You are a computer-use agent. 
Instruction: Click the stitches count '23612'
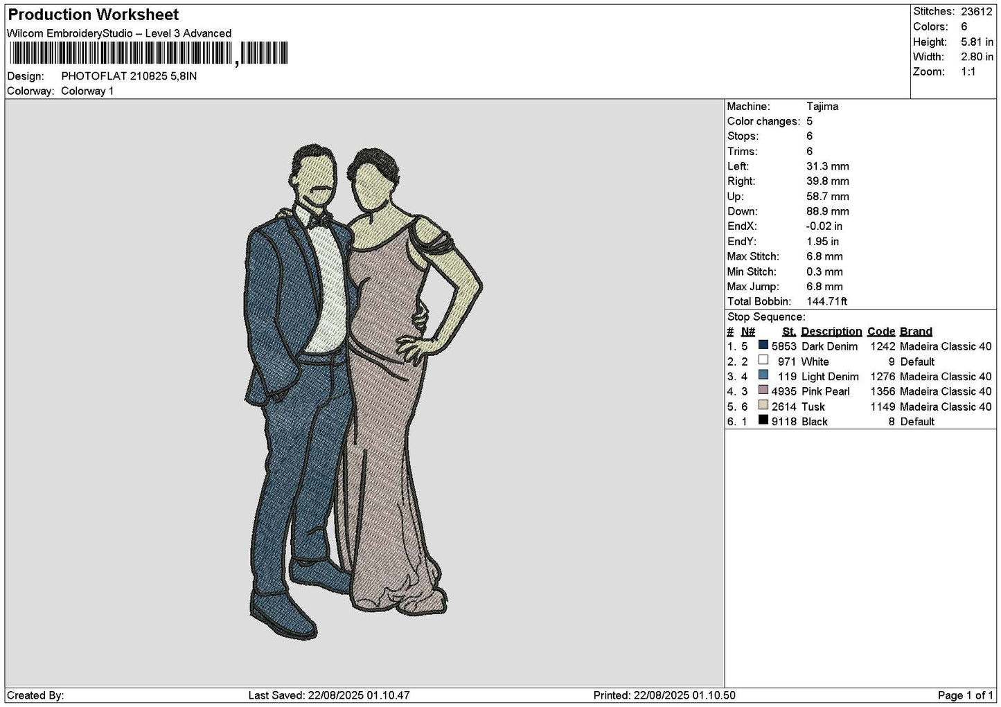[x=976, y=12]
